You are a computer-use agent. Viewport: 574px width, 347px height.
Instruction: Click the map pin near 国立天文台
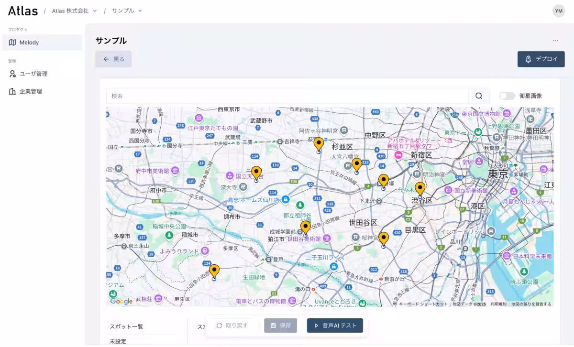256,173
